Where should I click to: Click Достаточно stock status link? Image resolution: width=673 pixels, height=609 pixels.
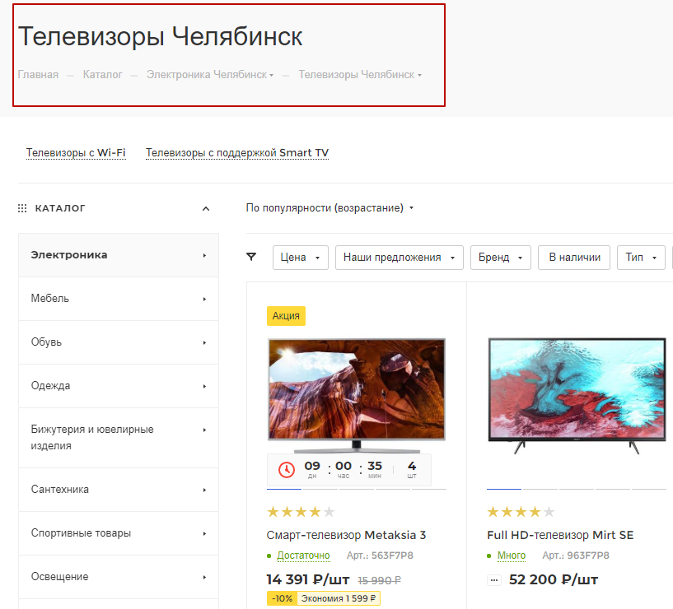[303, 556]
